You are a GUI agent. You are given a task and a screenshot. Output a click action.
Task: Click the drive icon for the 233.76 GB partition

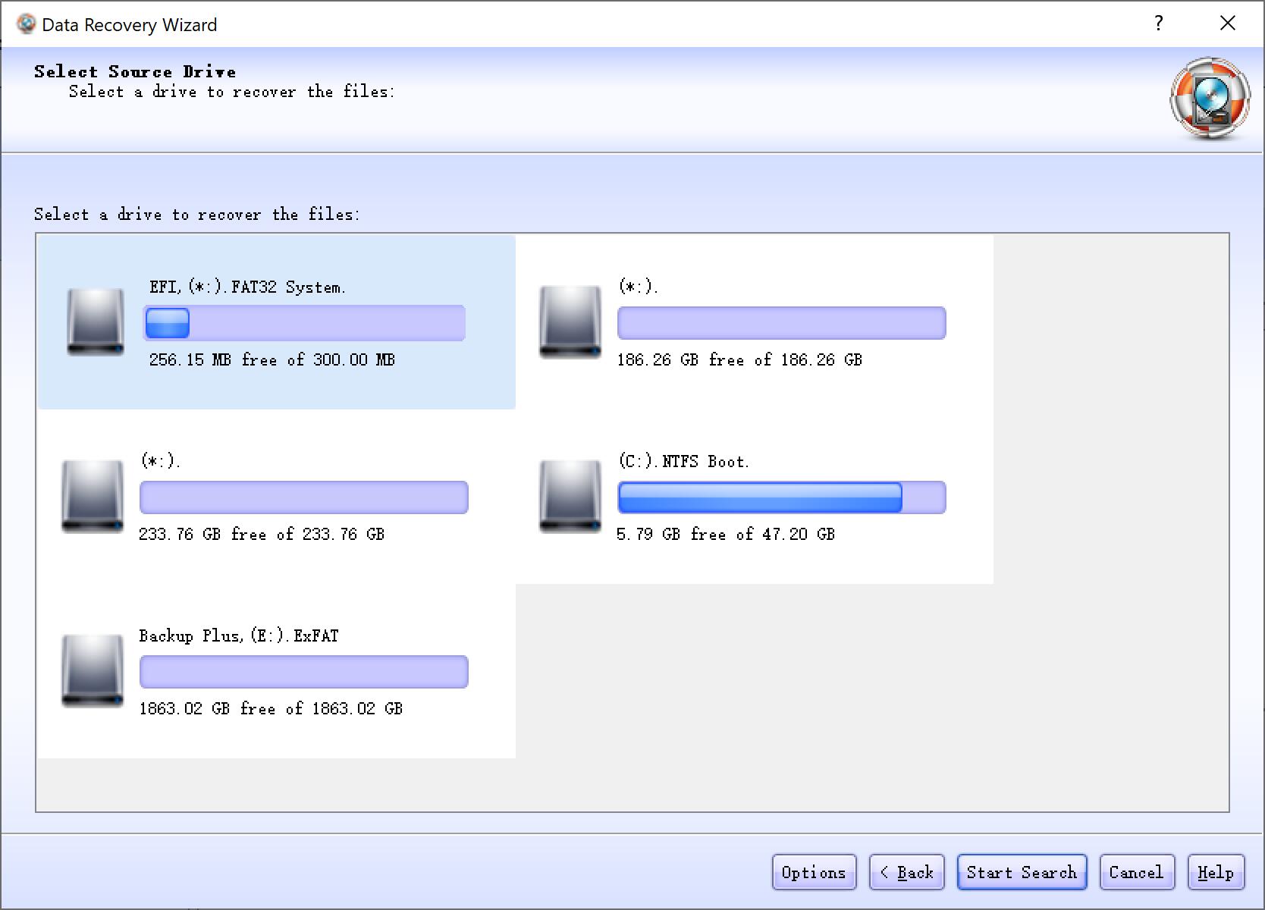click(92, 497)
